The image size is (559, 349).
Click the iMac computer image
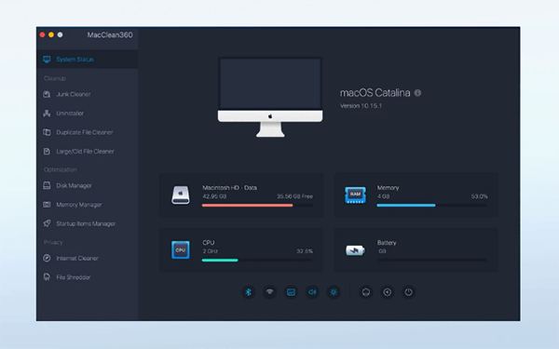(x=270, y=97)
